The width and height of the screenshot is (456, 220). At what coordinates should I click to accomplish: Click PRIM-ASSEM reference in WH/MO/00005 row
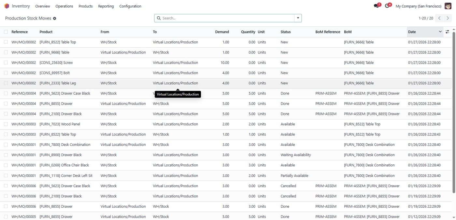pyautogui.click(x=326, y=216)
